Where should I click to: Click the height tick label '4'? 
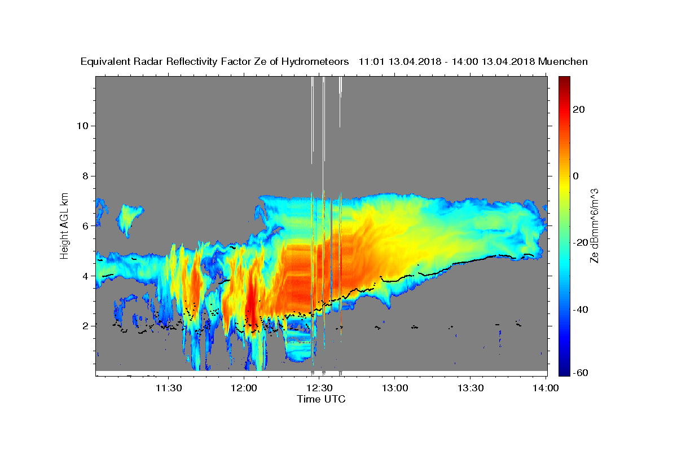(x=85, y=276)
